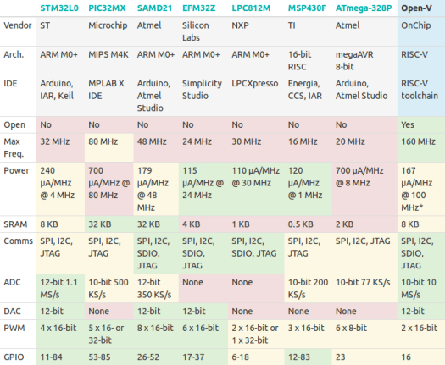
Task: Click the 240 µA/MHz @ 4 MHz cell
Action: click(60, 189)
